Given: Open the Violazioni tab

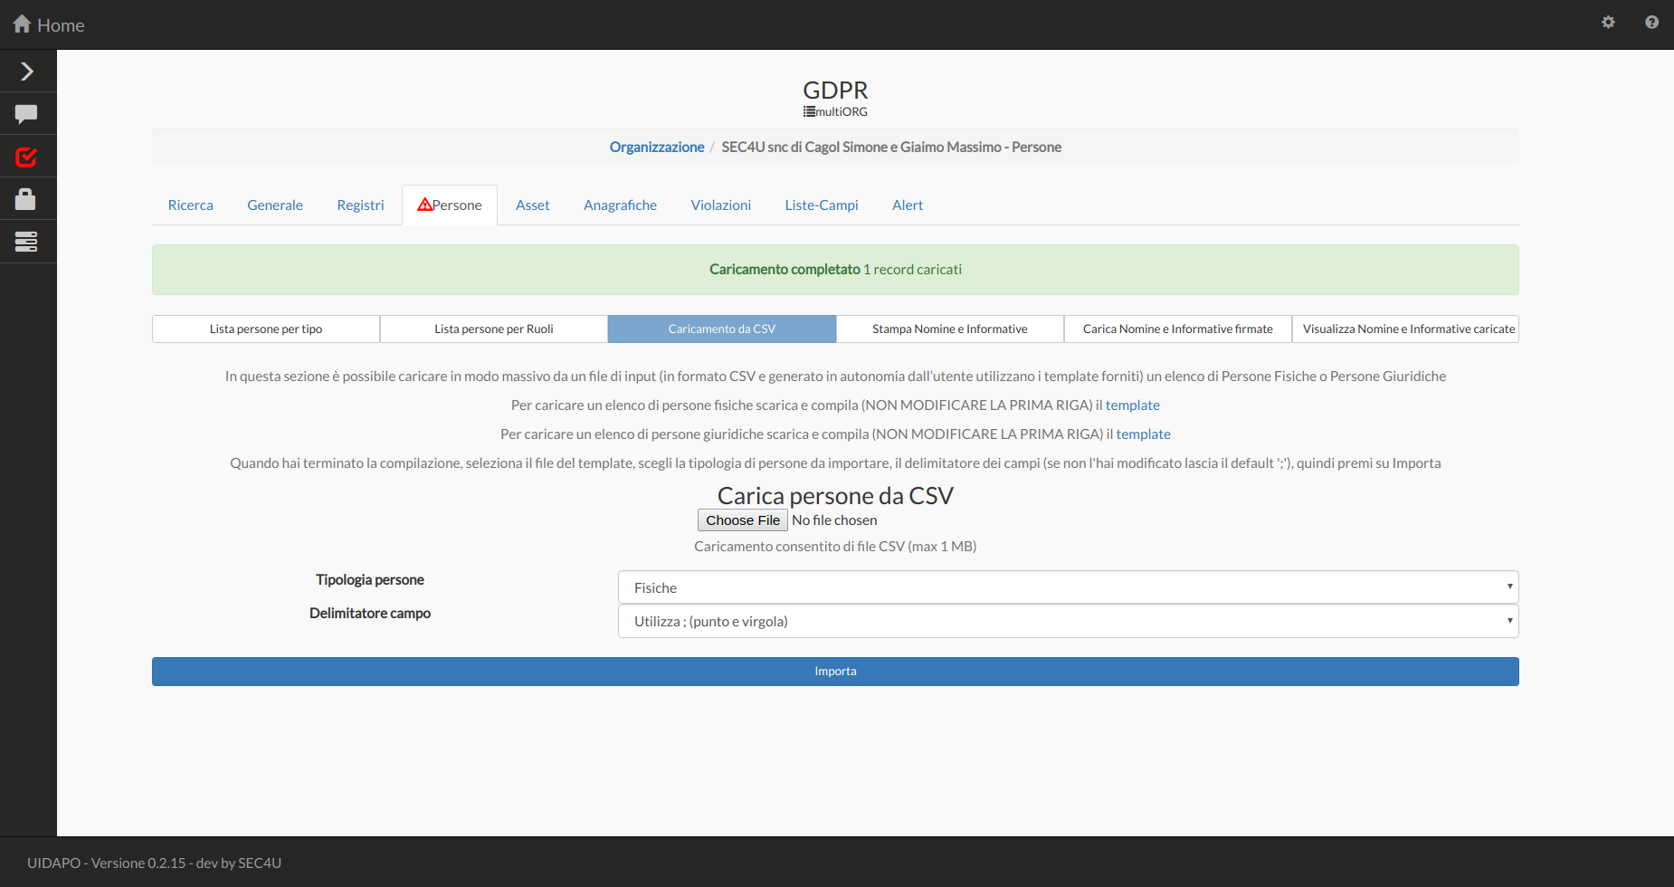Looking at the screenshot, I should 720,205.
